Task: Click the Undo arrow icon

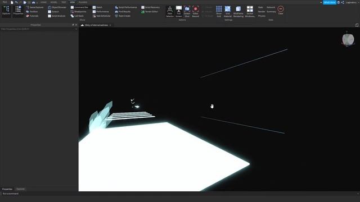Action: coord(16,2)
